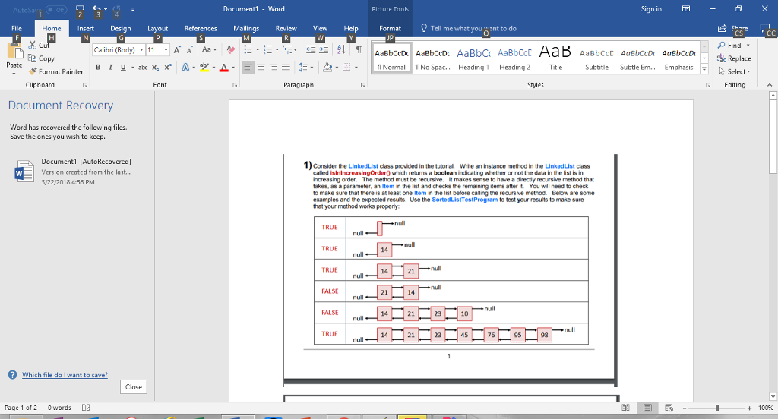Save document with Quick Access save icon
The width and height of the screenshot is (778, 419).
(x=81, y=8)
